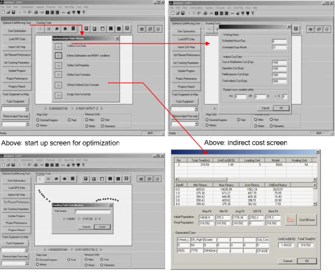Image resolution: width=335 pixels, height=273 pixels.
Task: Open Indirect Cost Data via its >> button
Action: click(x=58, y=46)
